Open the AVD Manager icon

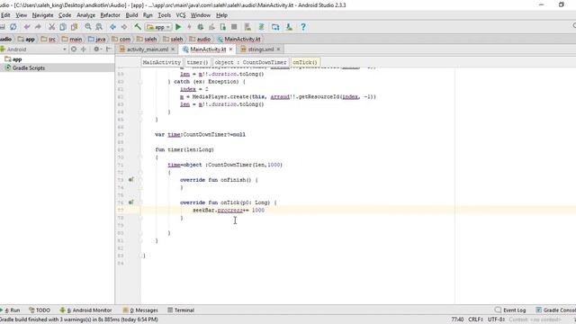pyautogui.click(x=248, y=27)
